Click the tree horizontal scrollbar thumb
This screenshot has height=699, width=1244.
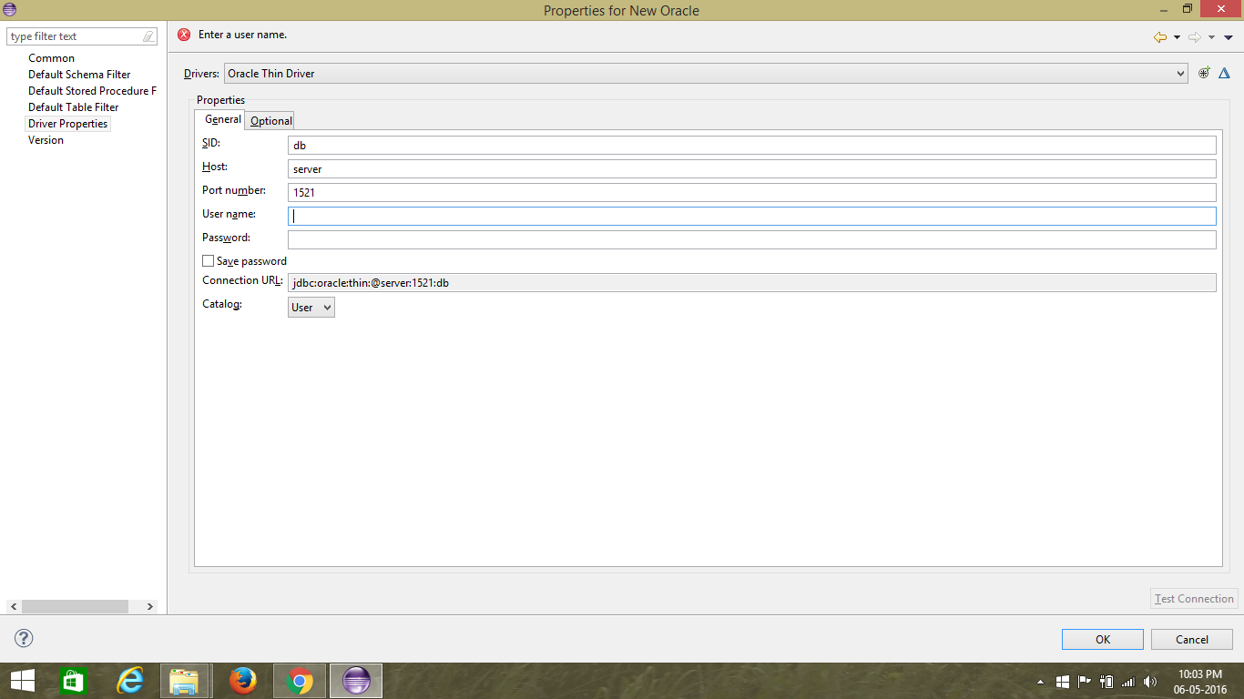75,606
